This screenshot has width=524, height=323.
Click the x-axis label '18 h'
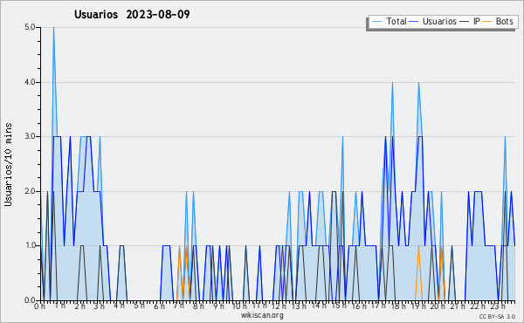[x=398, y=306]
